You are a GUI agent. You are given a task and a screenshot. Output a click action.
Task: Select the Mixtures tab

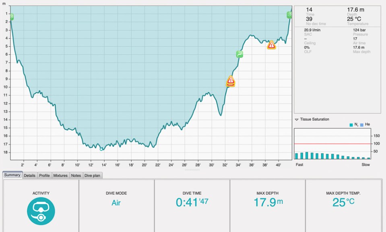coord(60,176)
